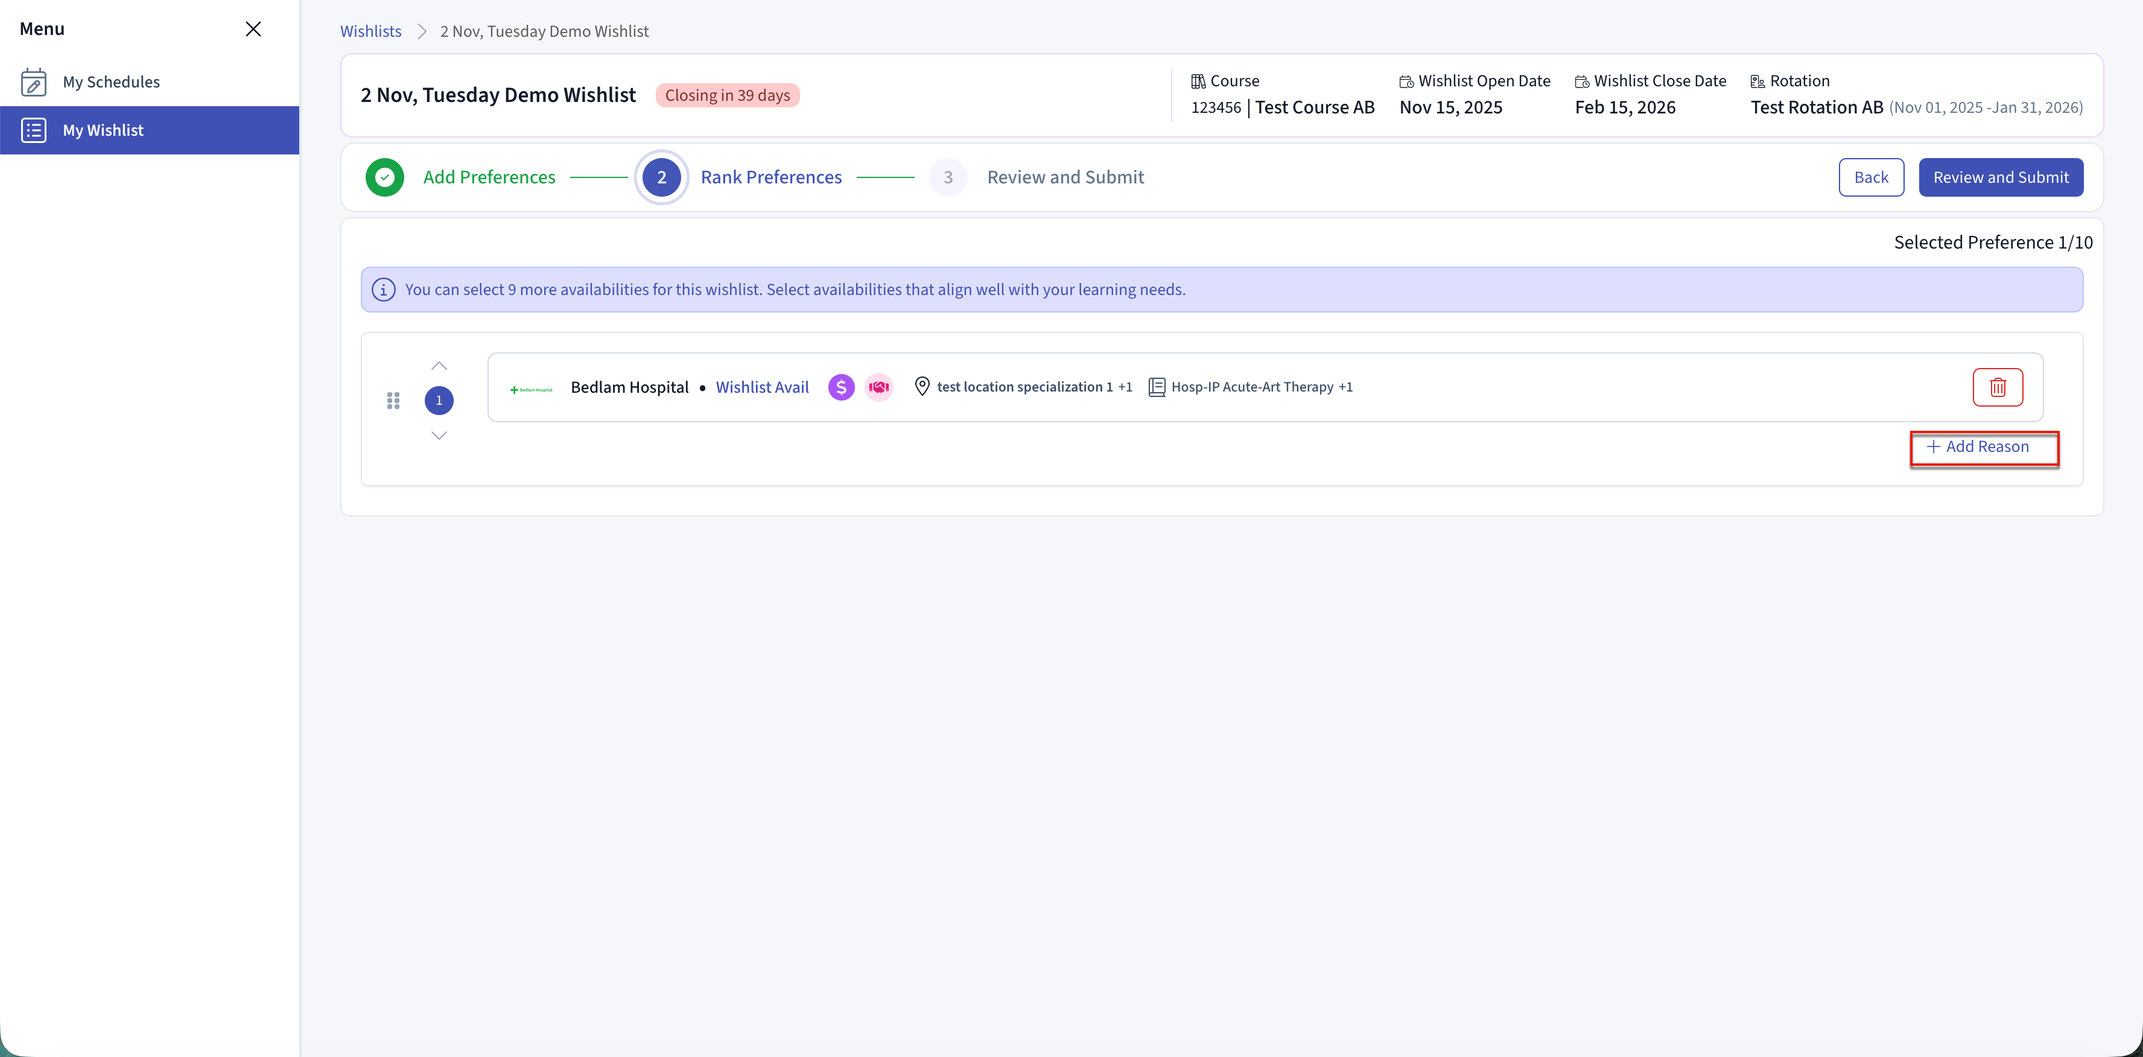Click the My Wishlist list icon
Viewport: 2143px width, 1057px height.
[x=33, y=130]
